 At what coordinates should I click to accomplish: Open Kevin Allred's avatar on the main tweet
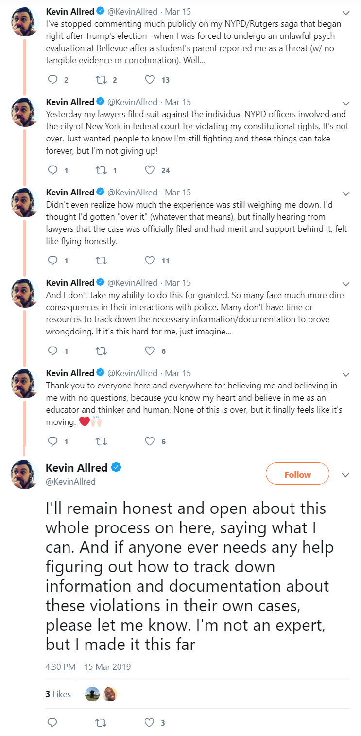click(25, 474)
